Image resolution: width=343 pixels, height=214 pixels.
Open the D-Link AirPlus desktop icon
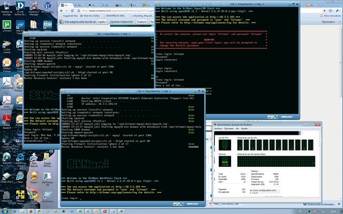pos(20,9)
